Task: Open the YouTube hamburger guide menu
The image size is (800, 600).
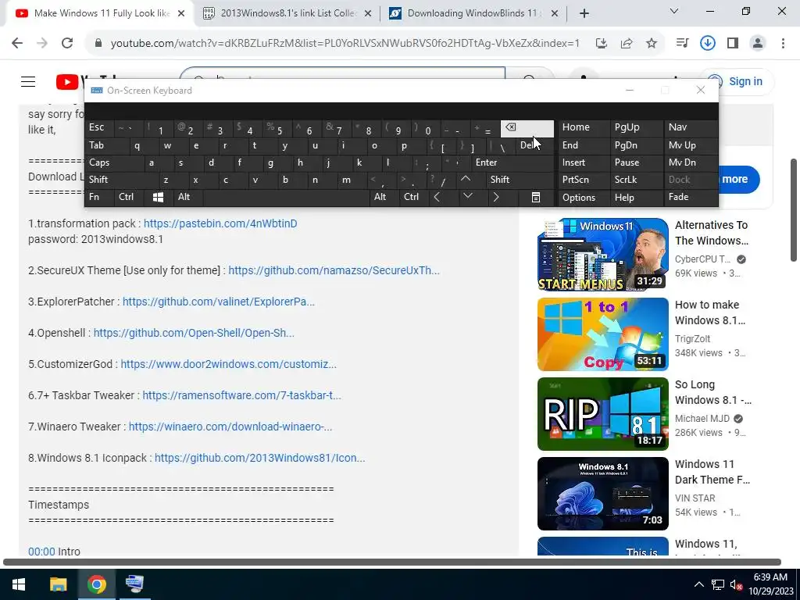Action: (x=28, y=81)
